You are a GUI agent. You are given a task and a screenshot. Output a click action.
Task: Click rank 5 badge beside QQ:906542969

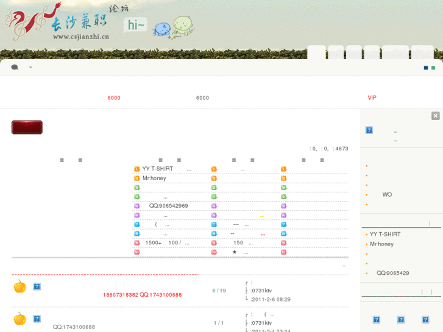coord(136,206)
